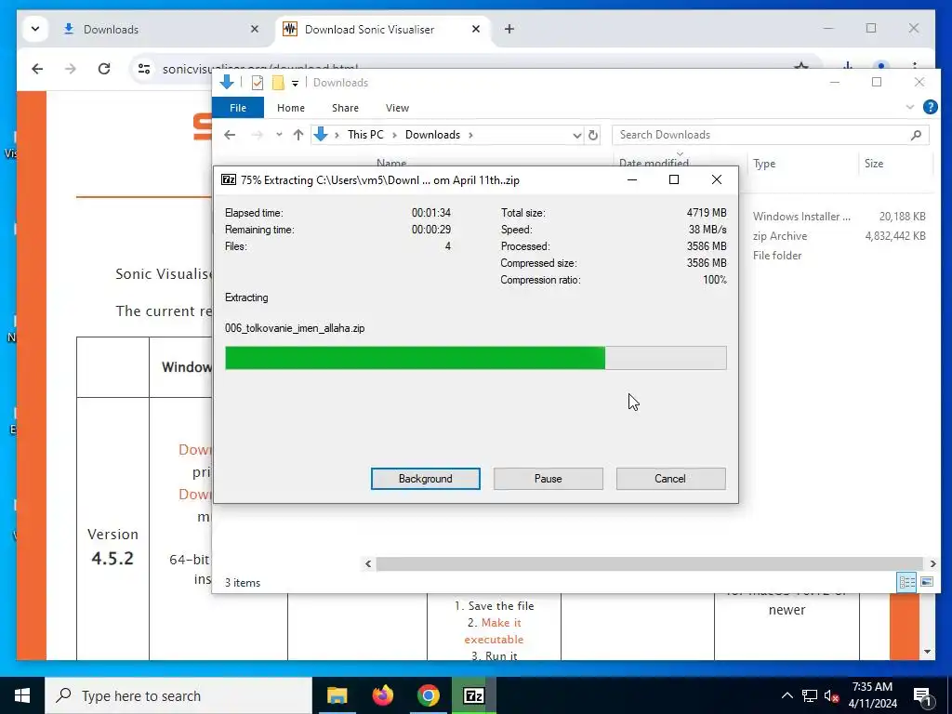The height and width of the screenshot is (714, 952).
Task: Open the notification center
Action: [x=922, y=696]
